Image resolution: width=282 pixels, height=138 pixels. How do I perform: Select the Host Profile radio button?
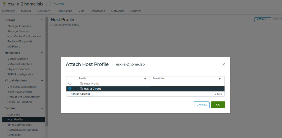click(70, 83)
